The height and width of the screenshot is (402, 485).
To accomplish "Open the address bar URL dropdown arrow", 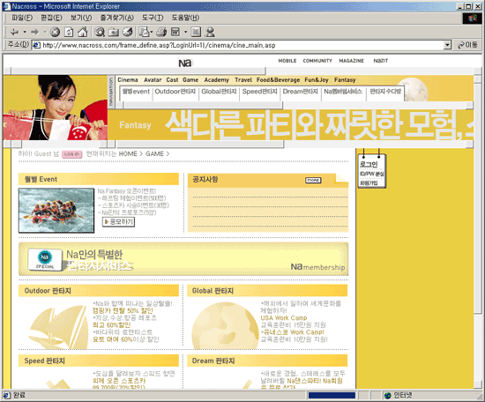I will (x=447, y=45).
